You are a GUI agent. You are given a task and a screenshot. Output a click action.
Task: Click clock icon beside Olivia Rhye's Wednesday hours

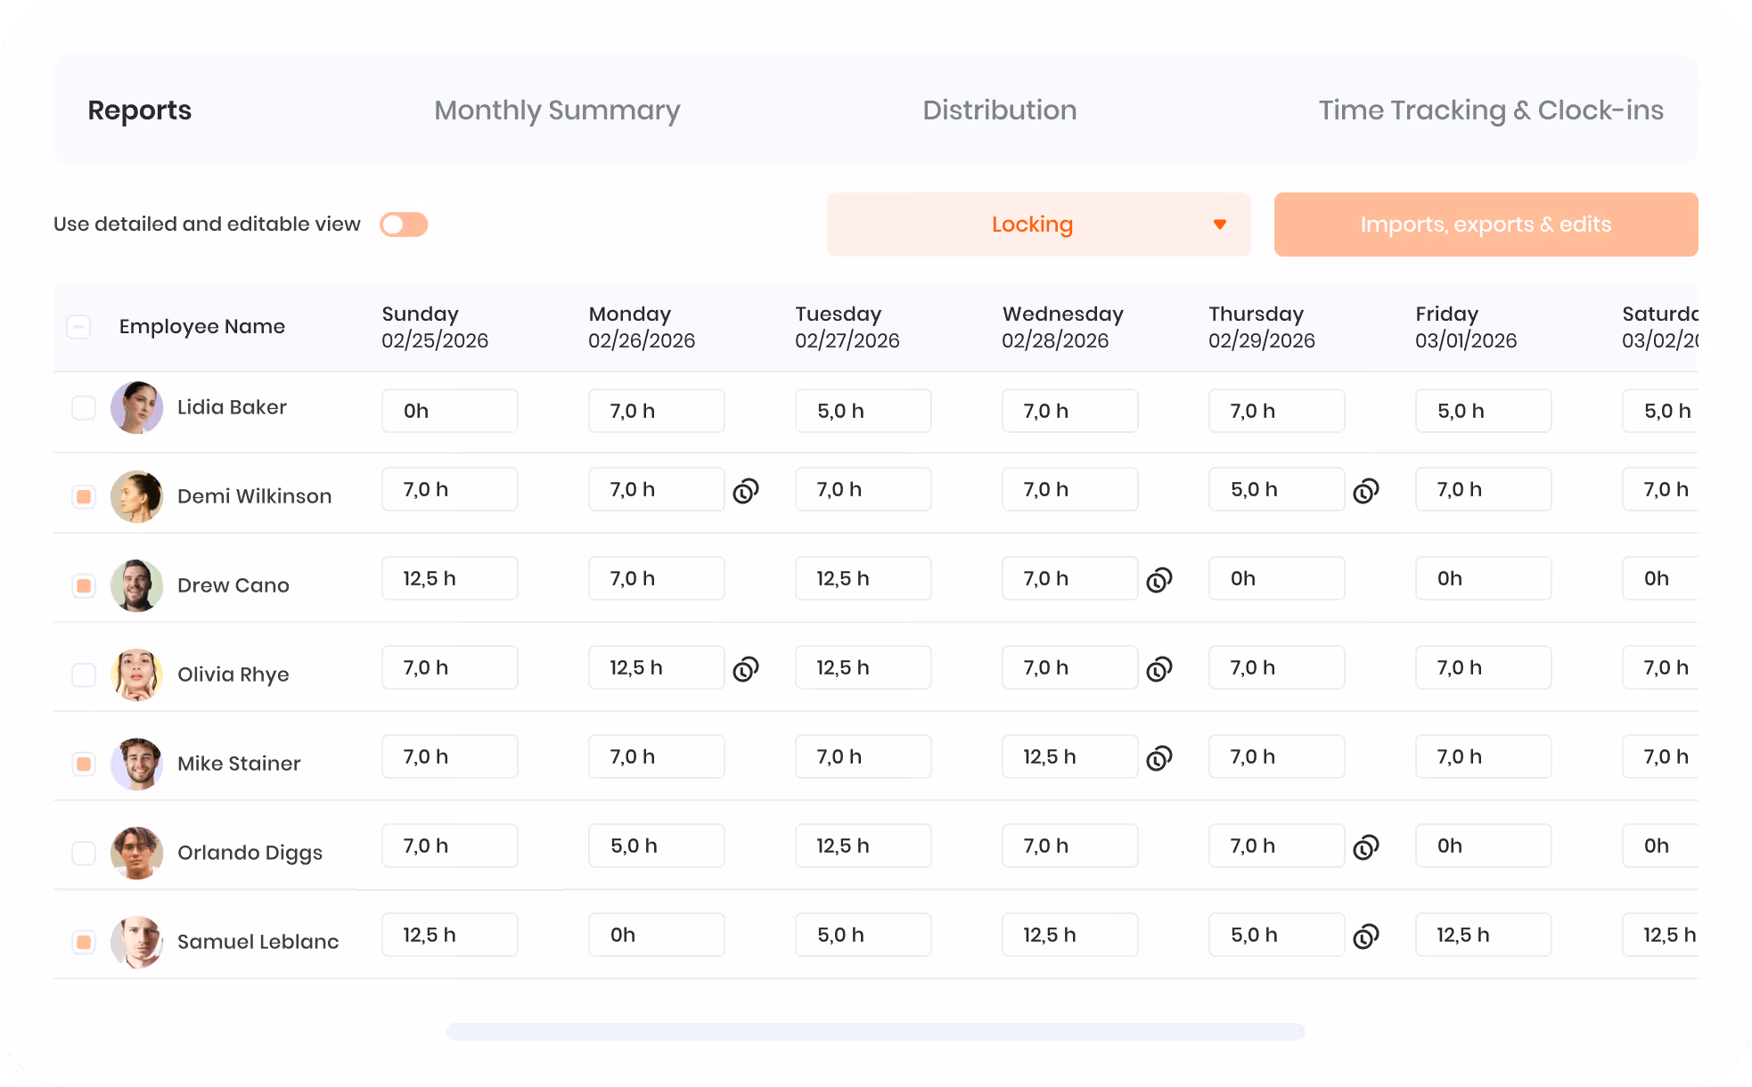coord(1159,668)
